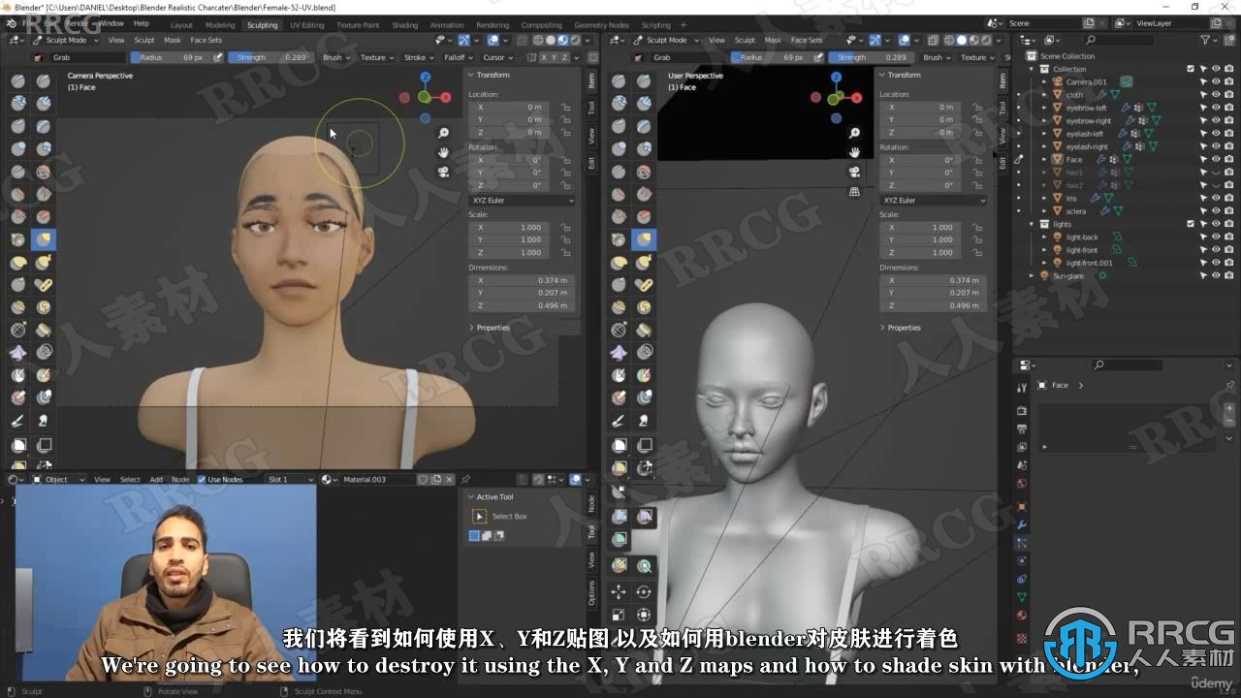Expand Sun-glare item in outliner
This screenshot has height=698, width=1241.
click(1033, 275)
